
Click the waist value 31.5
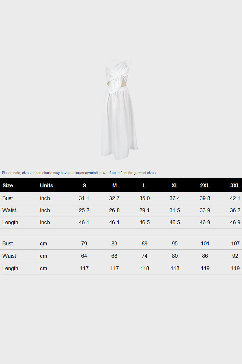point(175,210)
